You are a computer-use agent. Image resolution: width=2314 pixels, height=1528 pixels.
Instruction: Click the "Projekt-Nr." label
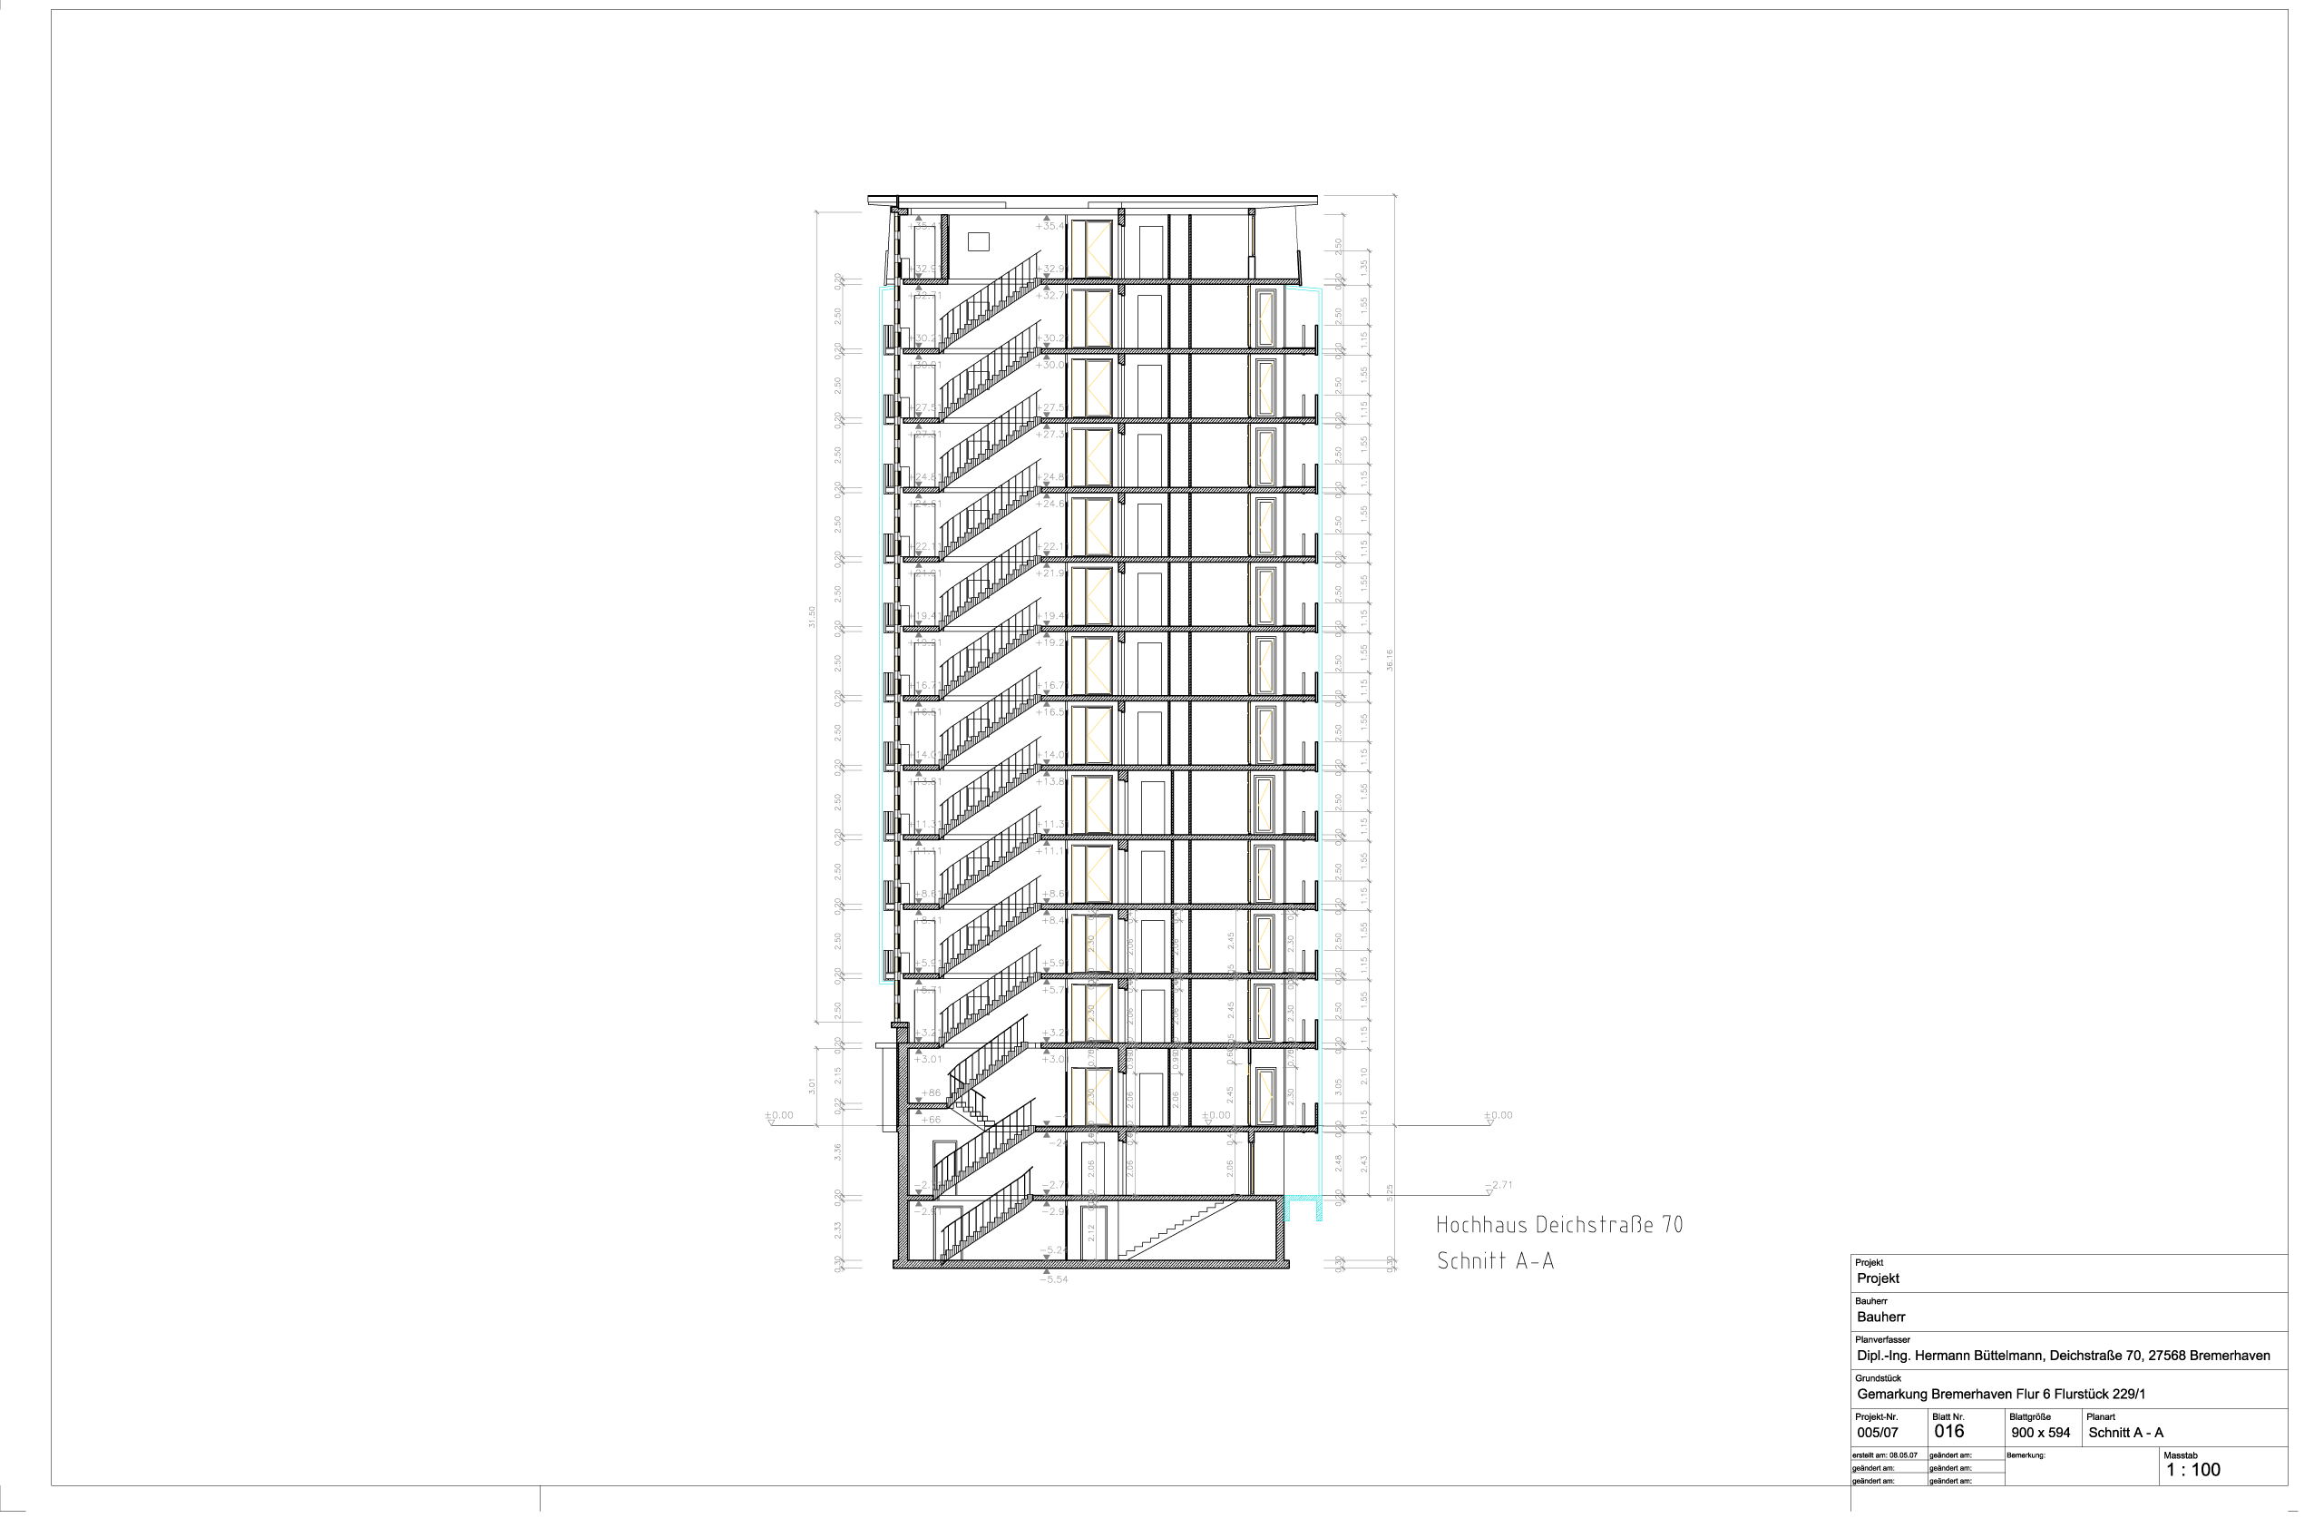(x=1876, y=1417)
